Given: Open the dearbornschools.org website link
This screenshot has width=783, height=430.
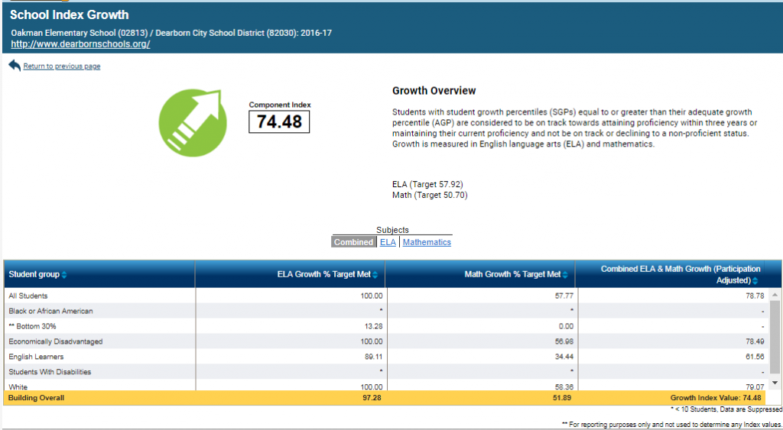Looking at the screenshot, I should coord(80,44).
